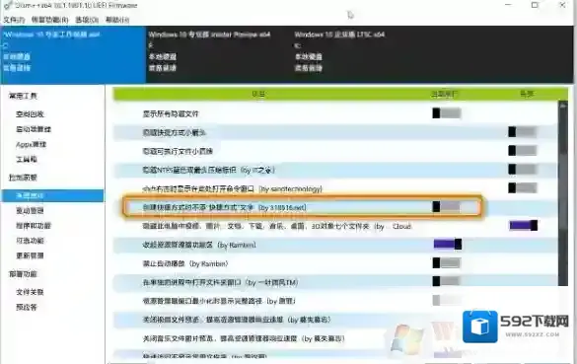
Task: Open 启动项管理 in the sidebar
Action: pyautogui.click(x=34, y=129)
